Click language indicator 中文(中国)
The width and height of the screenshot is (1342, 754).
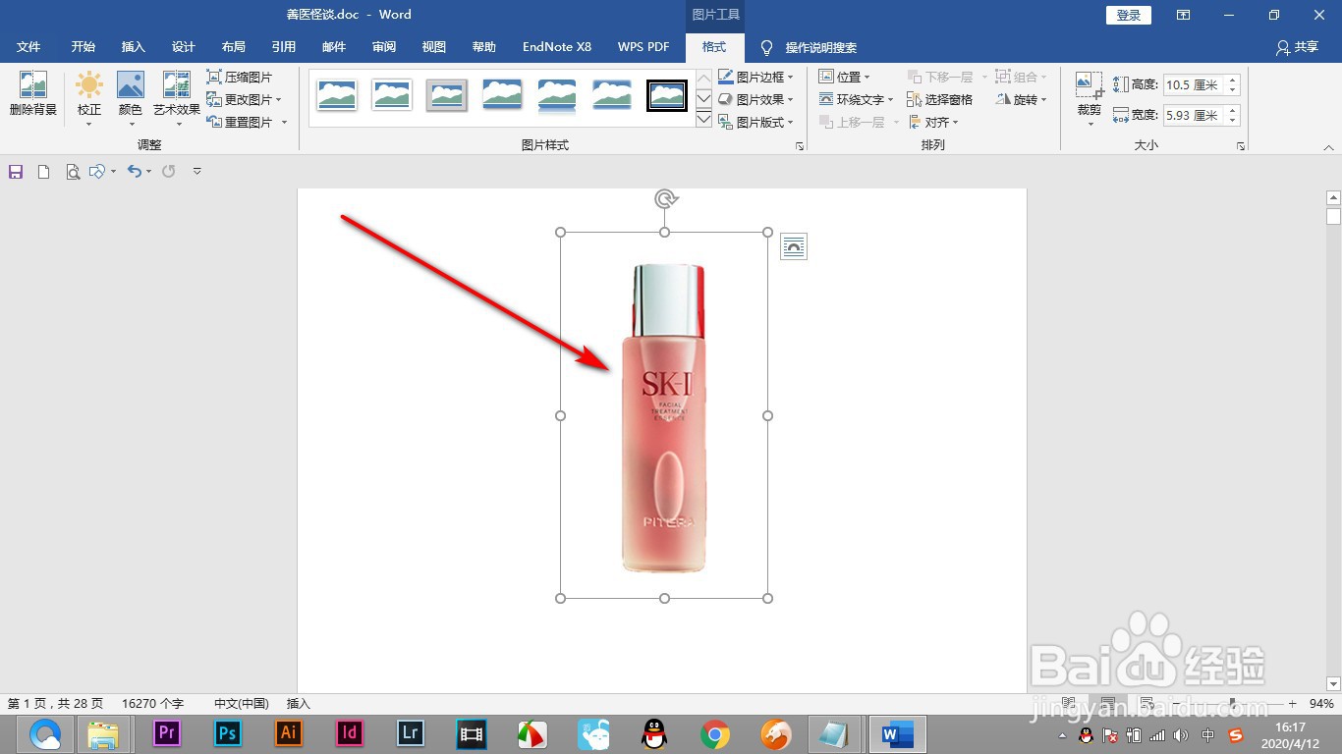(242, 704)
